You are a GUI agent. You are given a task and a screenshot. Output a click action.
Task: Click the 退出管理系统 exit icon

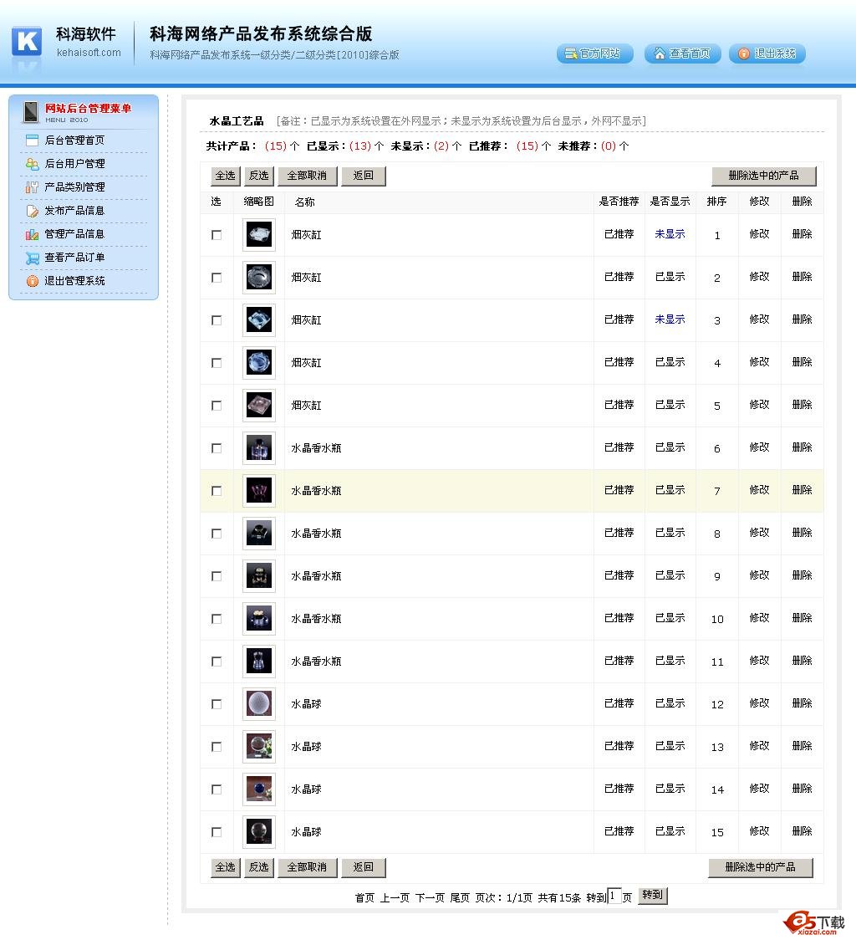pyautogui.click(x=33, y=281)
